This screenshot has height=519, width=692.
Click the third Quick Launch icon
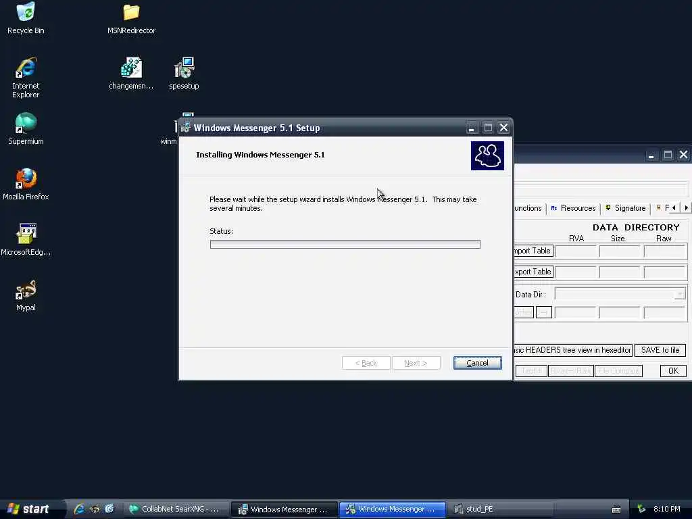point(109,509)
